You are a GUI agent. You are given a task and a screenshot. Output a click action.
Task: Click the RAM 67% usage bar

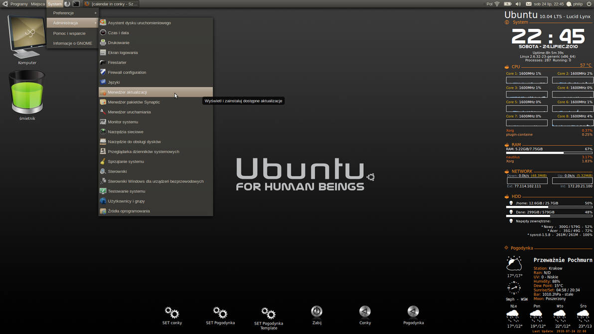click(x=548, y=153)
